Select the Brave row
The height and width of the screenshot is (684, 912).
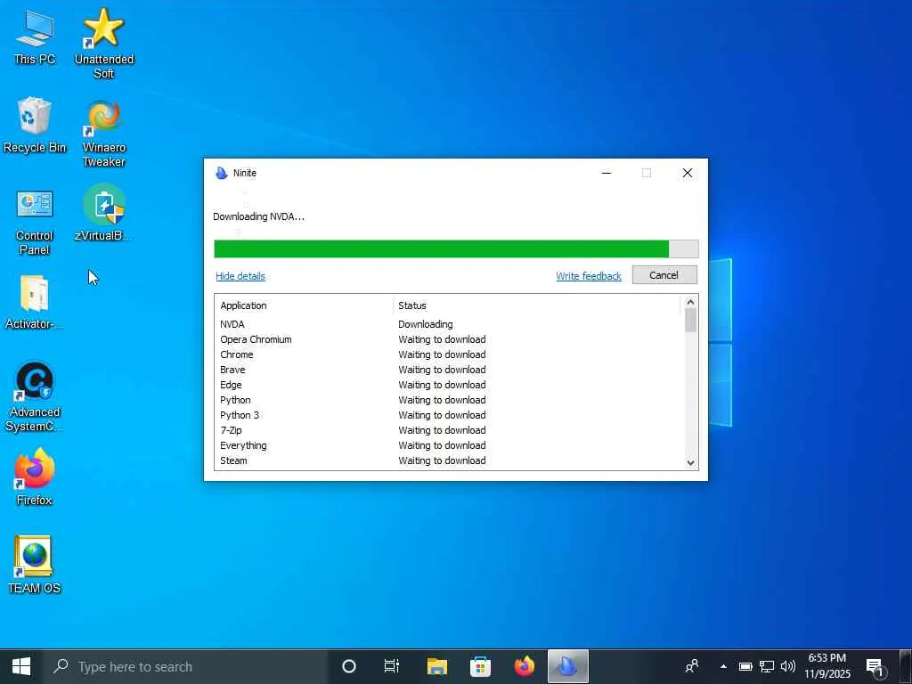coord(449,370)
